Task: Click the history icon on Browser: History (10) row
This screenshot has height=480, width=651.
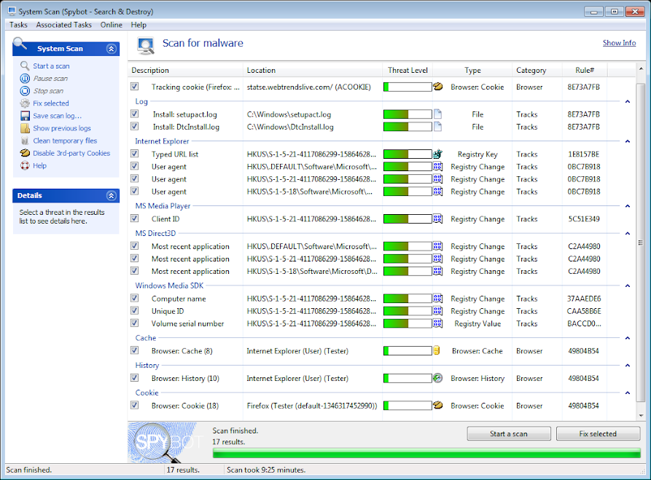Action: tap(437, 378)
